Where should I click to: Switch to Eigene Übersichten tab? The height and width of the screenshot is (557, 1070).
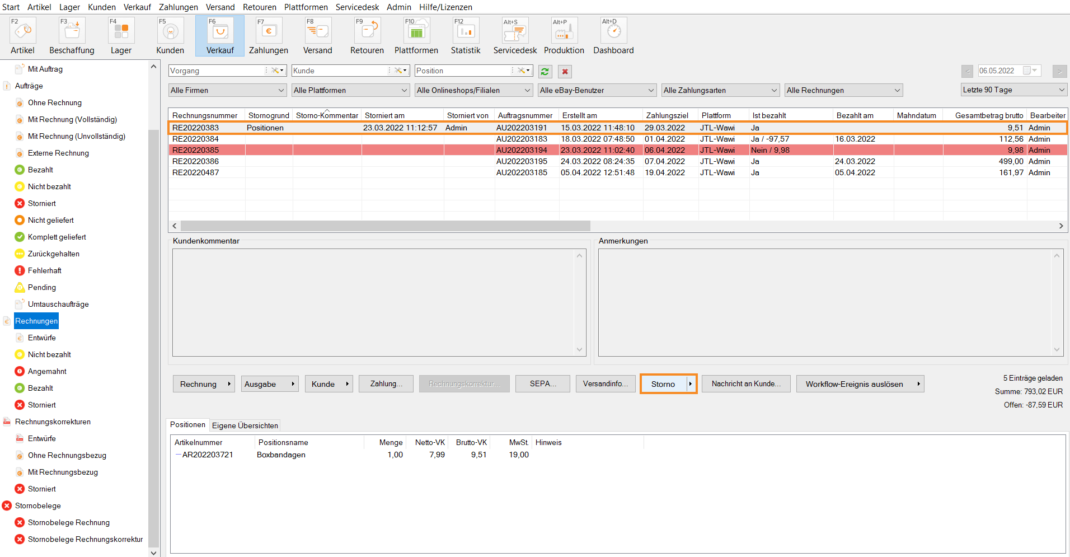coord(245,425)
